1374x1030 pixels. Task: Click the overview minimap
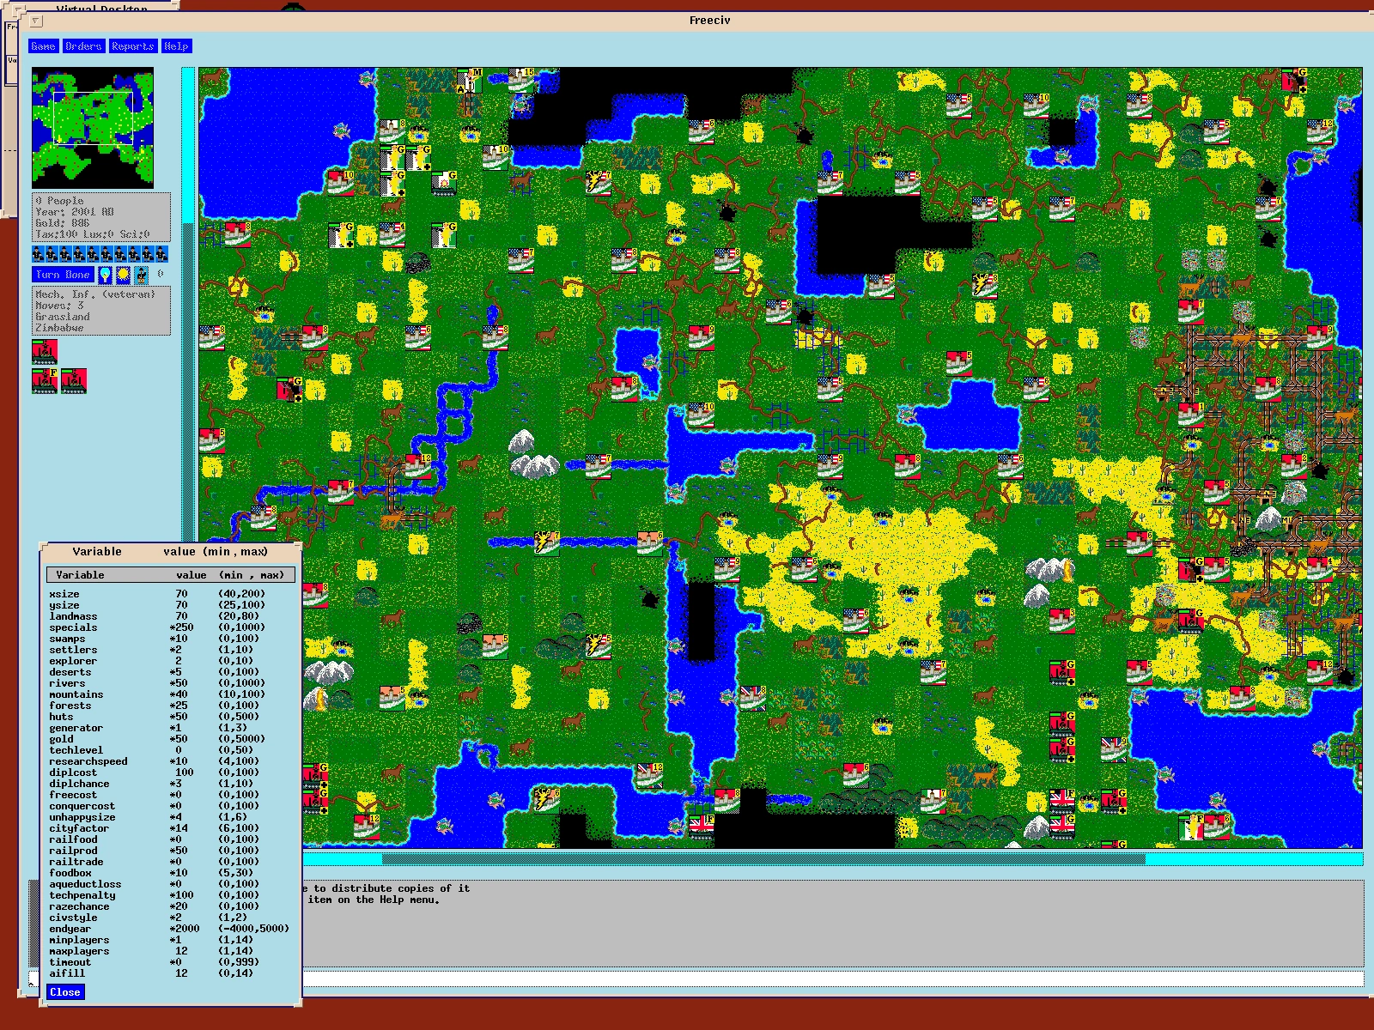[x=93, y=128]
